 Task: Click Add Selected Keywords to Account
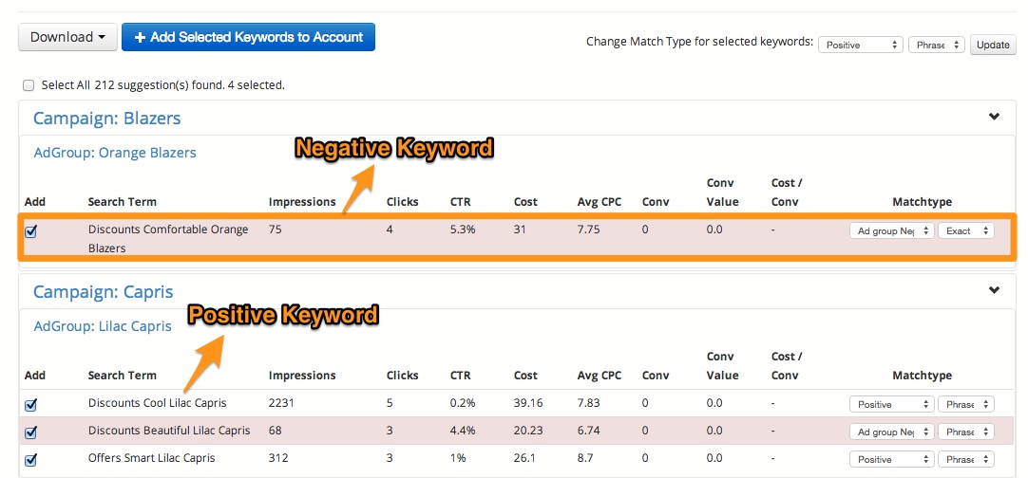tap(248, 37)
